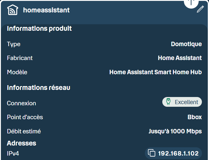Click the home assistant house icon
This screenshot has width=209, height=160.
(x=12, y=10)
